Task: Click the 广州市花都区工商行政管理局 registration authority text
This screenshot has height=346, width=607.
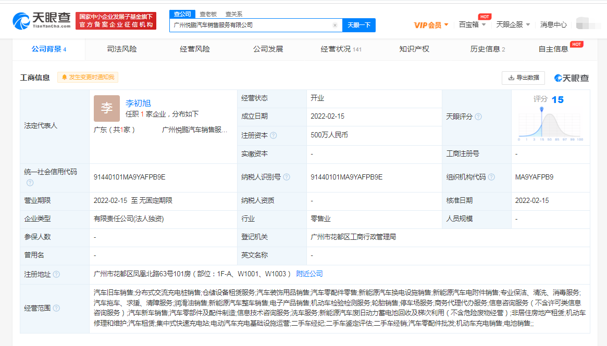Action: (353, 237)
